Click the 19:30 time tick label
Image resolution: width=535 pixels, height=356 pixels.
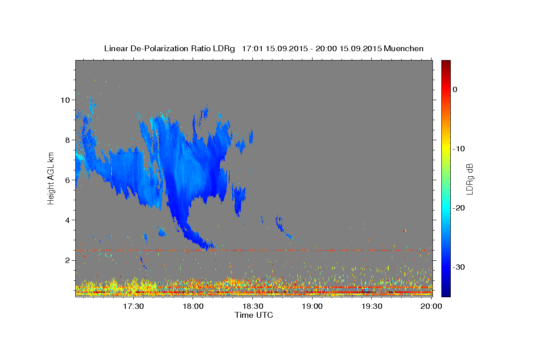[x=372, y=307]
